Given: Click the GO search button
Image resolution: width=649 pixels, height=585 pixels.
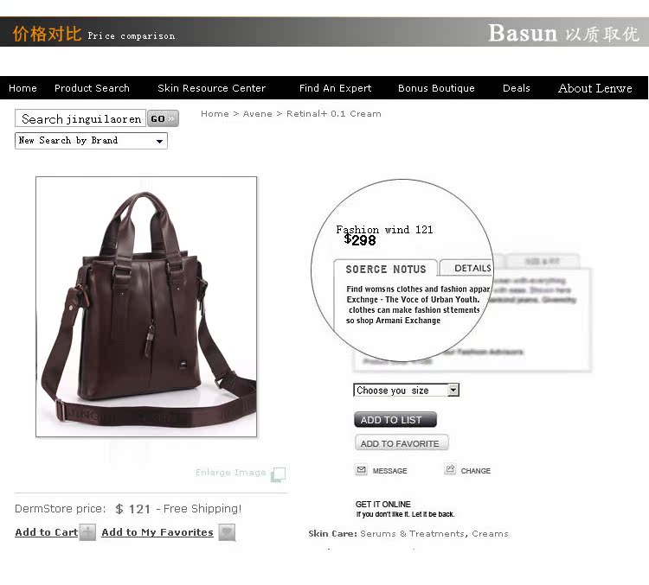Looking at the screenshot, I should coord(163,118).
